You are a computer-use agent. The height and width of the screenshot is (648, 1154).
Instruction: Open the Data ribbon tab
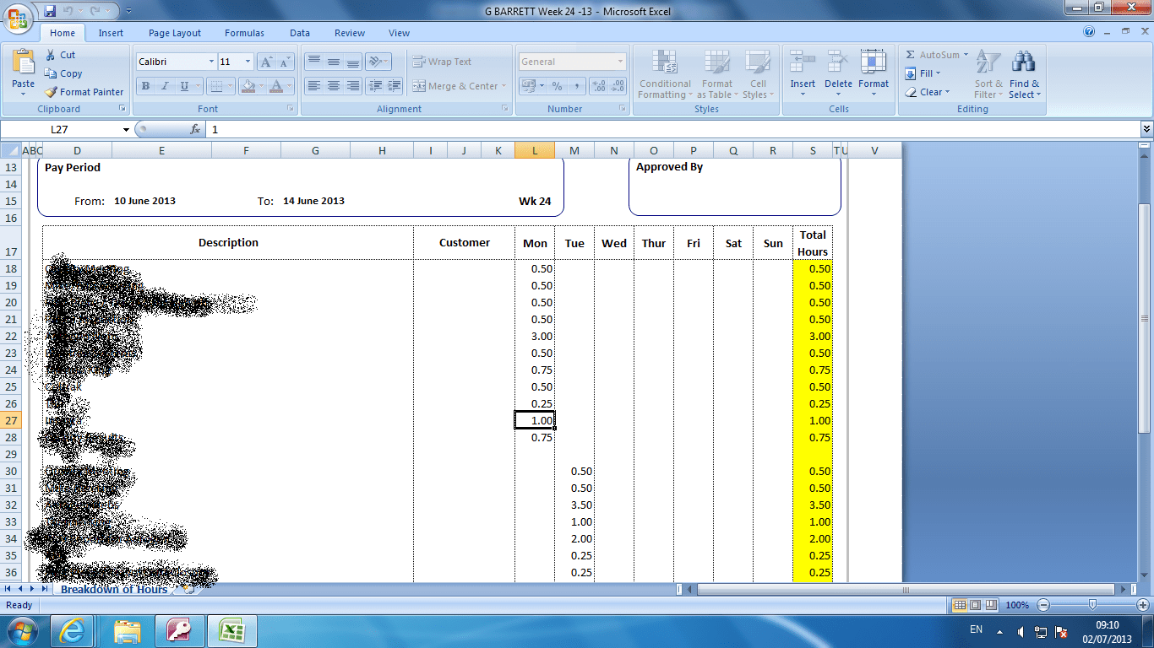pos(300,33)
